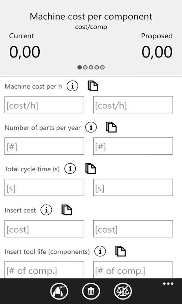182x304 pixels.
Task: Select the fifth page indicator dot
Action: click(103, 67)
